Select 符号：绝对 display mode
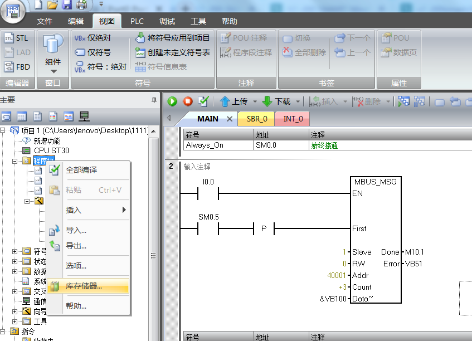This screenshot has height=341, width=472. [100, 67]
